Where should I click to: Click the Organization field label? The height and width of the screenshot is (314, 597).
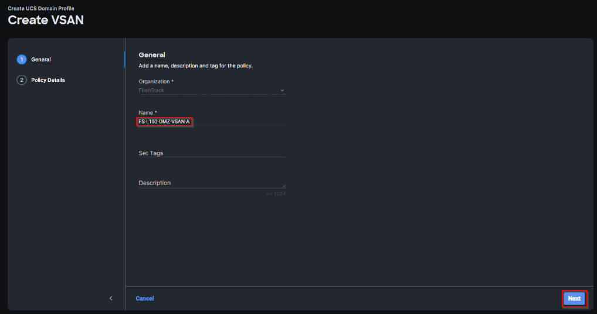[x=155, y=81]
